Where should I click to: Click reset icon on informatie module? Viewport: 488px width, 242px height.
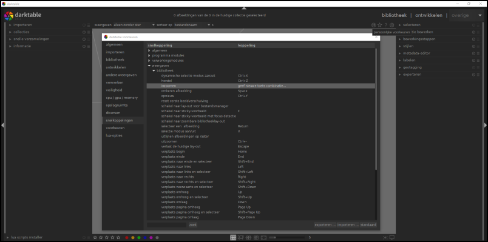(84, 46)
